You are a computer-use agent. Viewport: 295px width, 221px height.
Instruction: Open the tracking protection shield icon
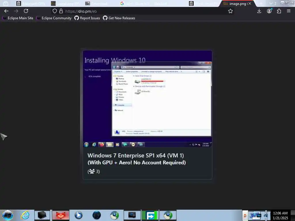54,11
